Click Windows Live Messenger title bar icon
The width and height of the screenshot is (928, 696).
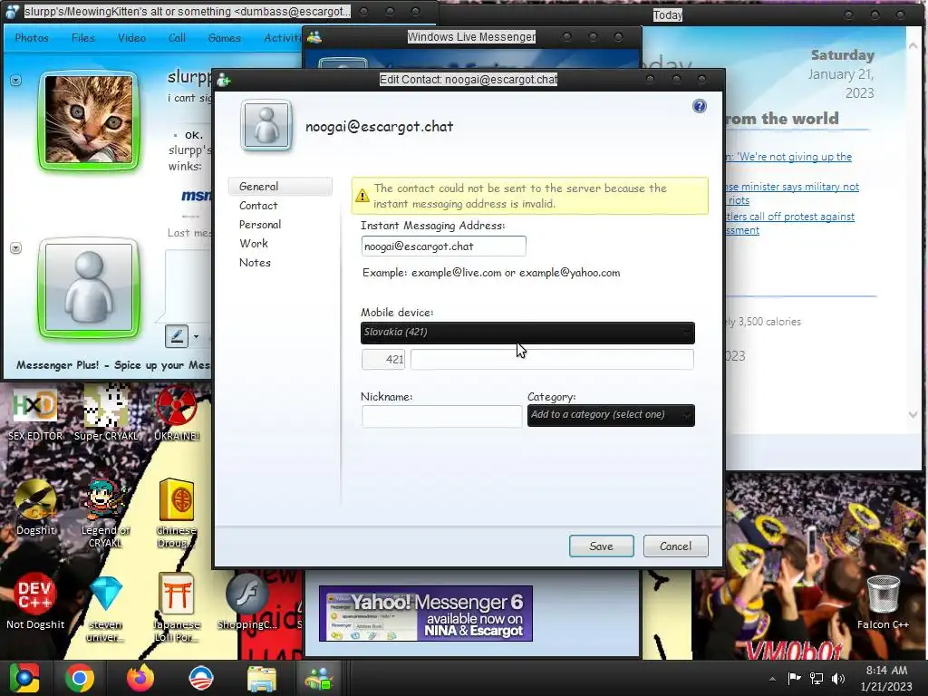[314, 37]
